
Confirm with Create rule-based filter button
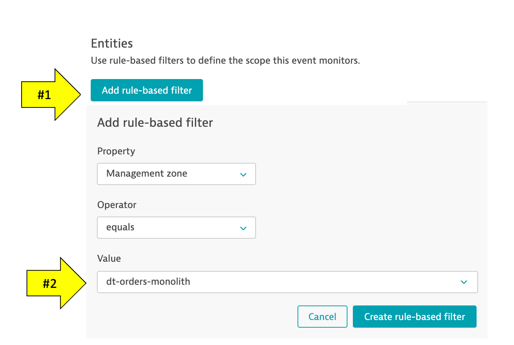click(414, 317)
